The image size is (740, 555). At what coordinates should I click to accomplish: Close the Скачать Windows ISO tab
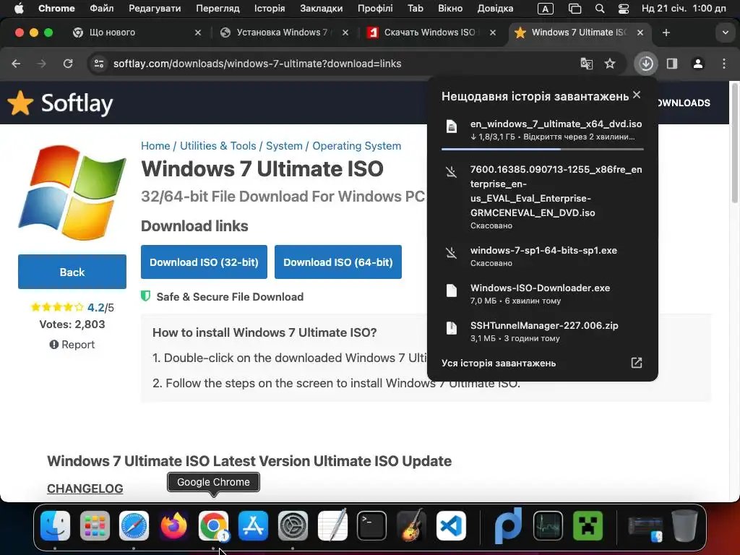point(493,33)
